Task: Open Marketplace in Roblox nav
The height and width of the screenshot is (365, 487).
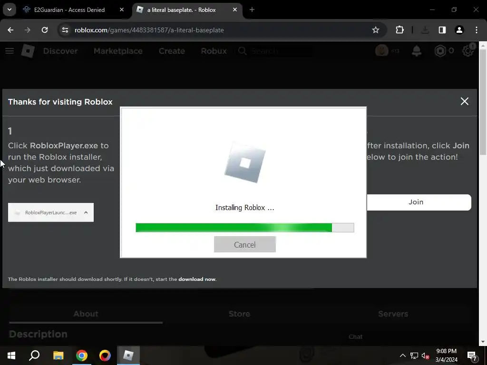Action: [x=118, y=51]
